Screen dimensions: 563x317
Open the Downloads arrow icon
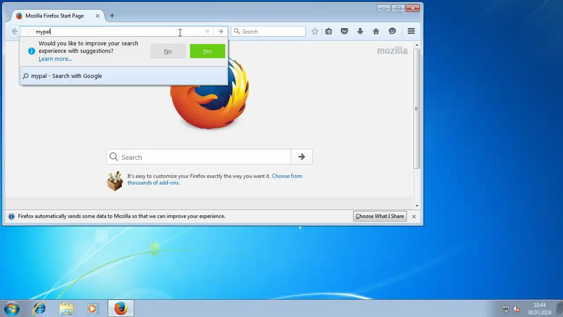(x=360, y=31)
